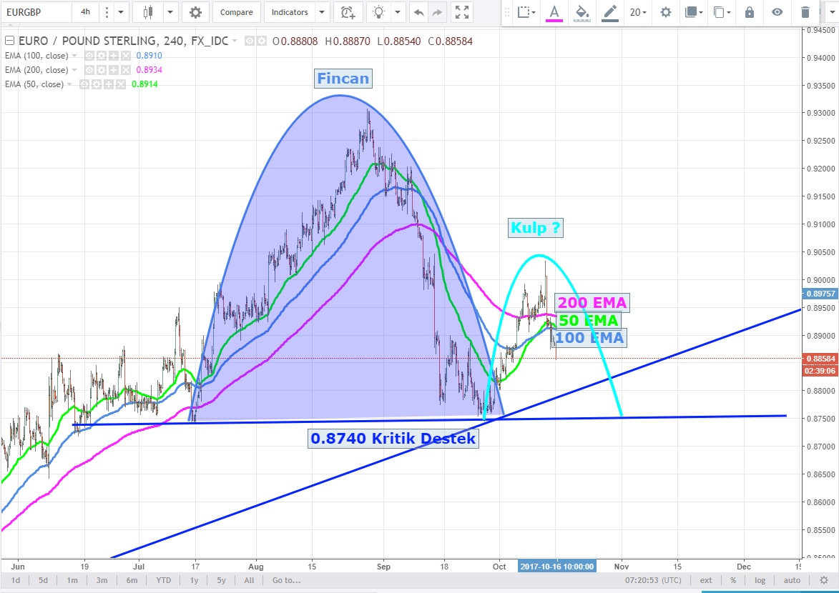Open the border pencil color tool
Viewport: 839px width, 593px height.
tap(609, 12)
